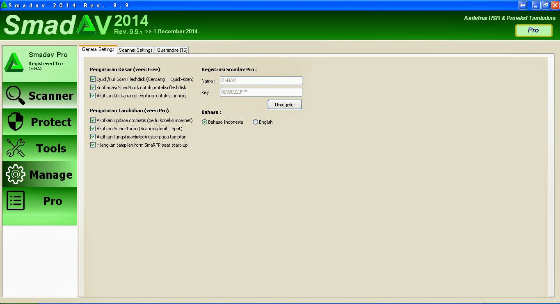Image resolution: width=560 pixels, height=304 pixels.
Task: Click the "Pengaturan Dasar (versi Free)" heading
Action: 125,69
